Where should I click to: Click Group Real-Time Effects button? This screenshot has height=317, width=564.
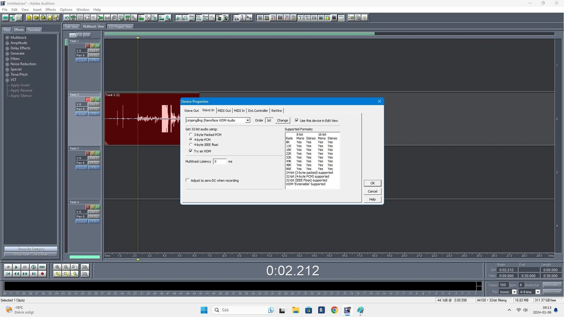tap(31, 254)
